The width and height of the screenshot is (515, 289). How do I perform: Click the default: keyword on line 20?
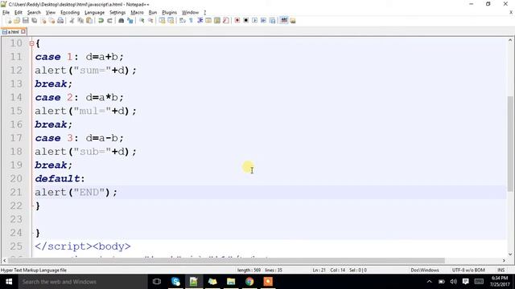pos(60,178)
